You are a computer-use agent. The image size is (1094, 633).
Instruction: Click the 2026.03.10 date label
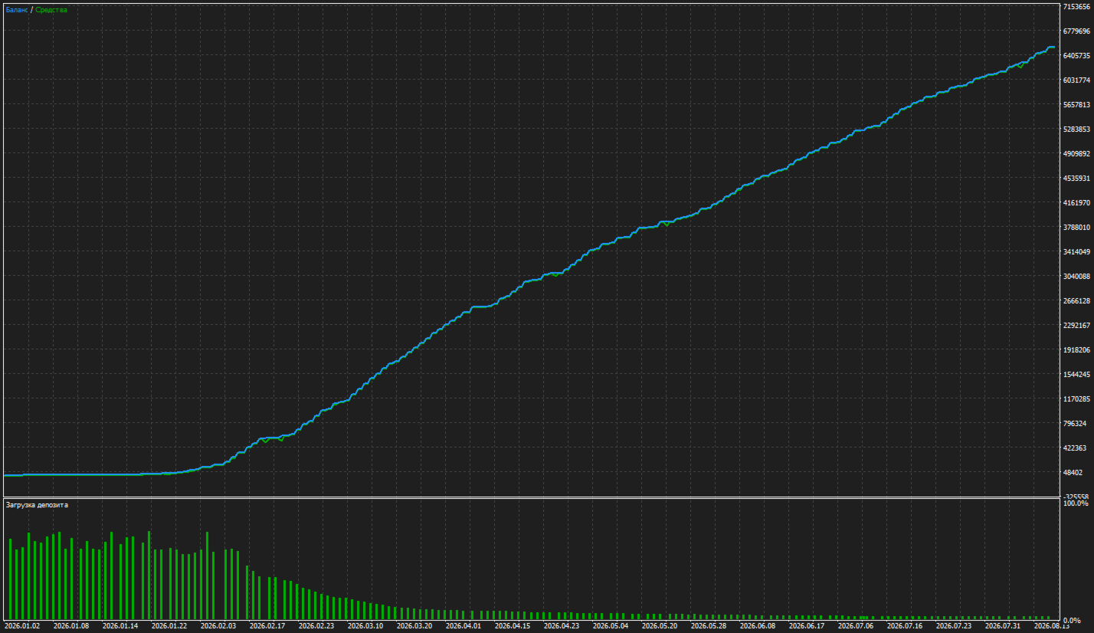point(365,626)
